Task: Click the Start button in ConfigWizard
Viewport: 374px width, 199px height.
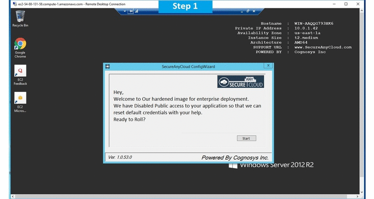Action: 246,138
